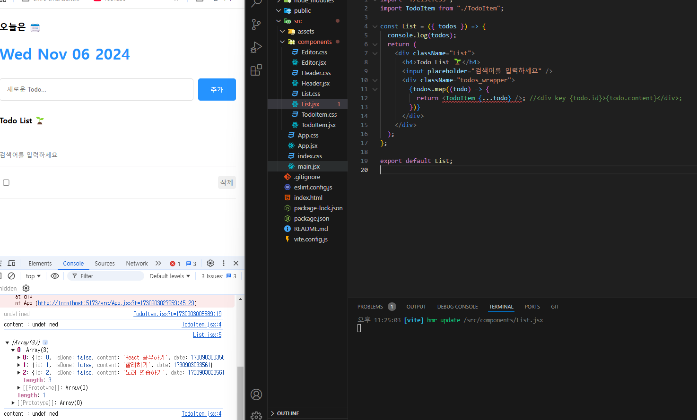Switch to Sources tab in DevTools
This screenshot has height=420, width=697.
coord(105,263)
